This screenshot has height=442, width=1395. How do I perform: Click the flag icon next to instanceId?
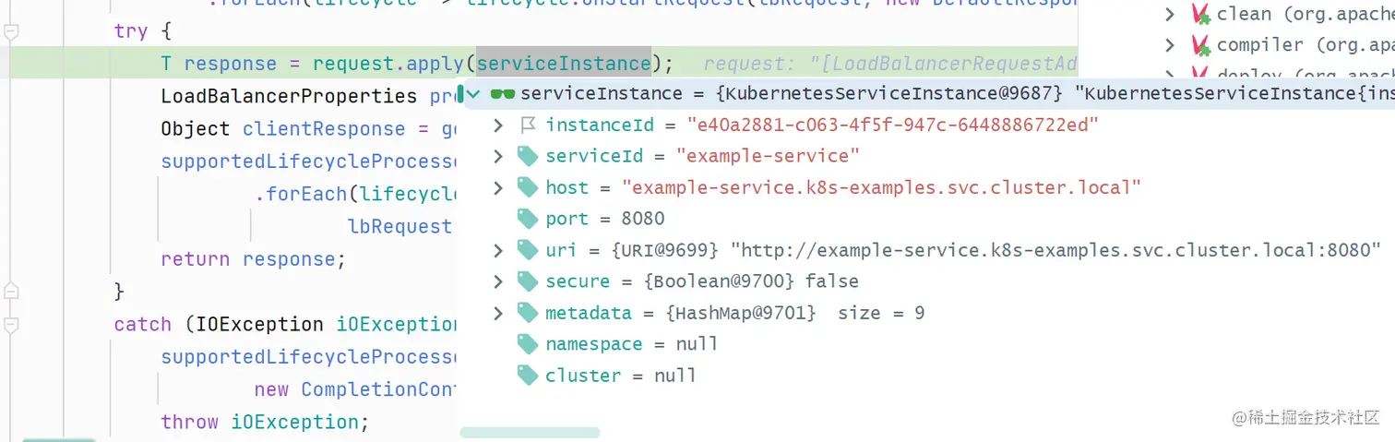[x=528, y=125]
